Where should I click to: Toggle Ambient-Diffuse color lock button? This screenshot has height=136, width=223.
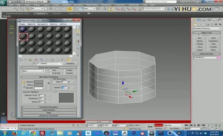pos(49,83)
